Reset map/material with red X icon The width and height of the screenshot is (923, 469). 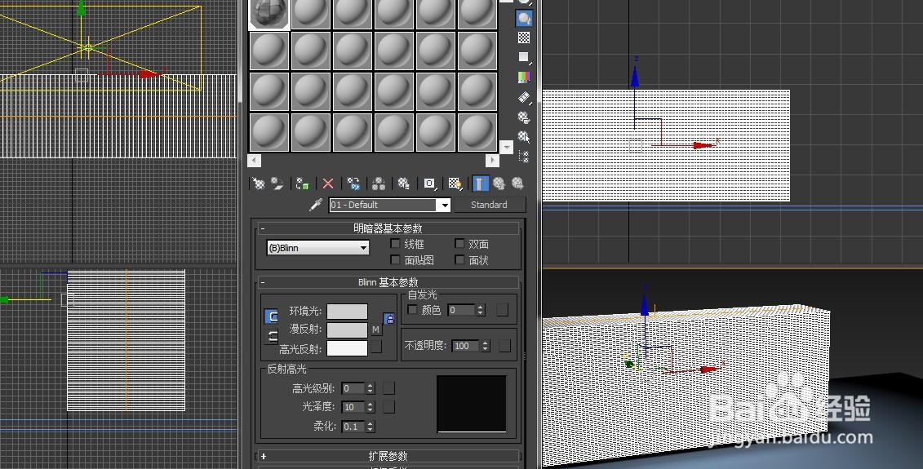(x=328, y=184)
